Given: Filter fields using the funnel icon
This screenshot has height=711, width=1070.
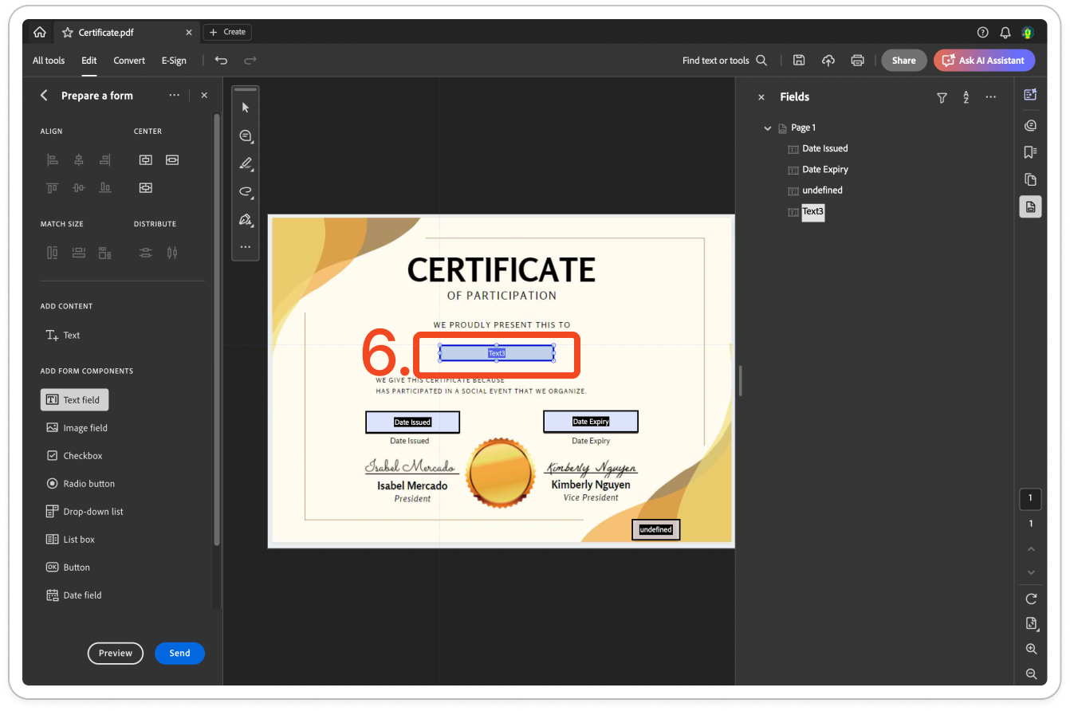Looking at the screenshot, I should (x=942, y=97).
